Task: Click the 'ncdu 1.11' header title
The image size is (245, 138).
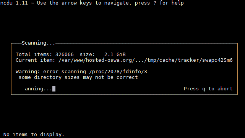Action: point(14,3)
